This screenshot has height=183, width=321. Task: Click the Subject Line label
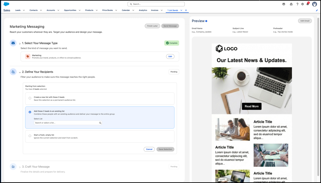tap(238, 28)
